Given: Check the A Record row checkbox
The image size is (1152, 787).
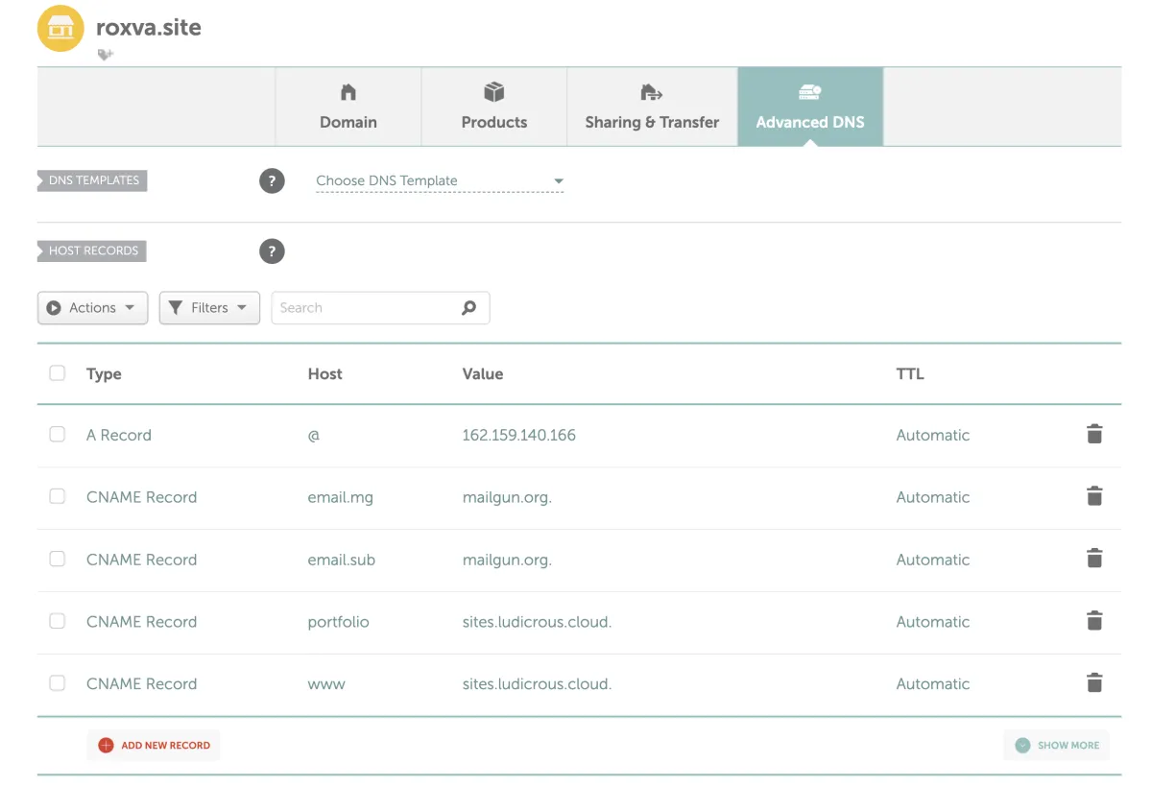Looking at the screenshot, I should (58, 435).
